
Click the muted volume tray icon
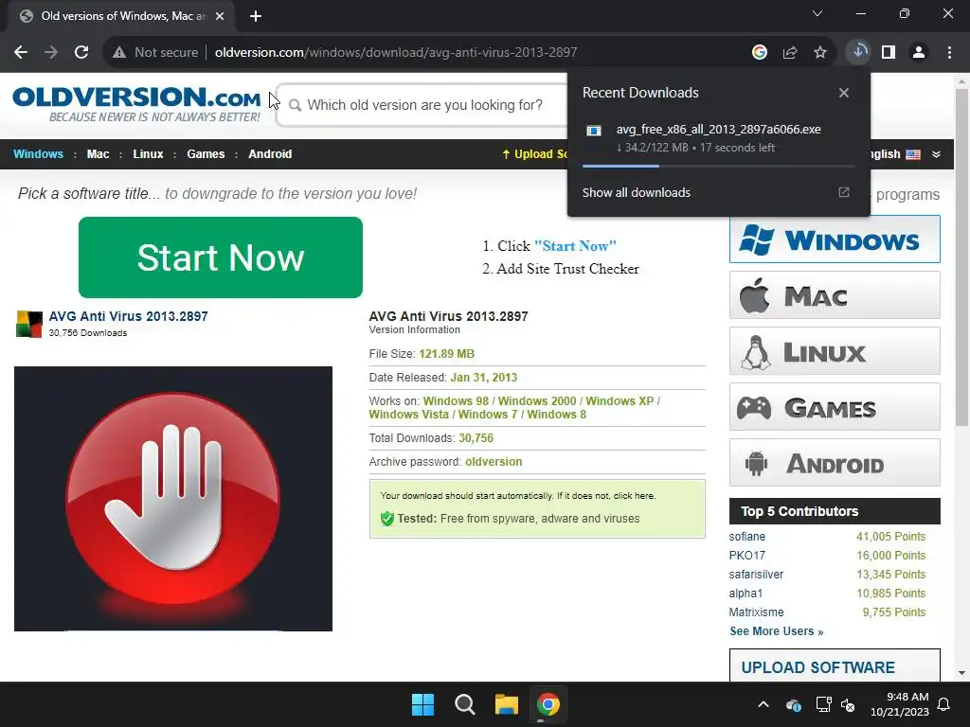coord(848,704)
